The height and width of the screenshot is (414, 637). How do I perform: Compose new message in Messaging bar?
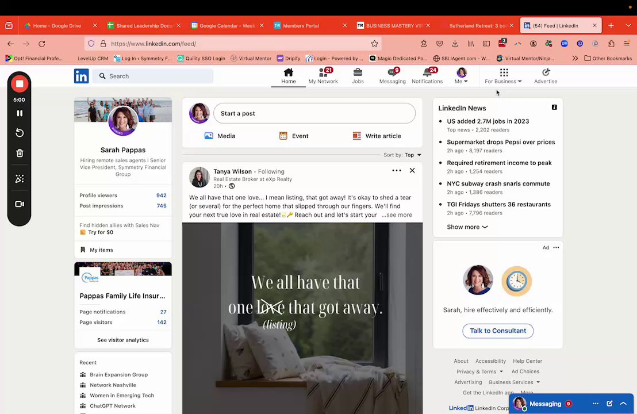[609, 404]
